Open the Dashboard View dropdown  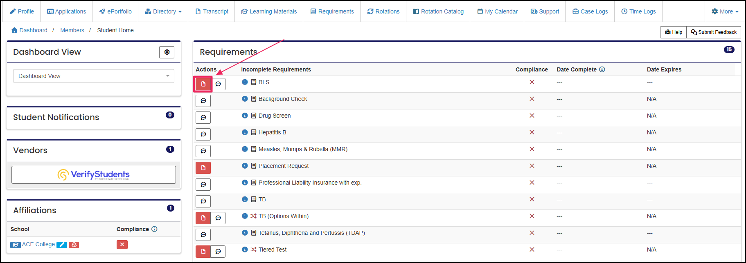(x=94, y=76)
